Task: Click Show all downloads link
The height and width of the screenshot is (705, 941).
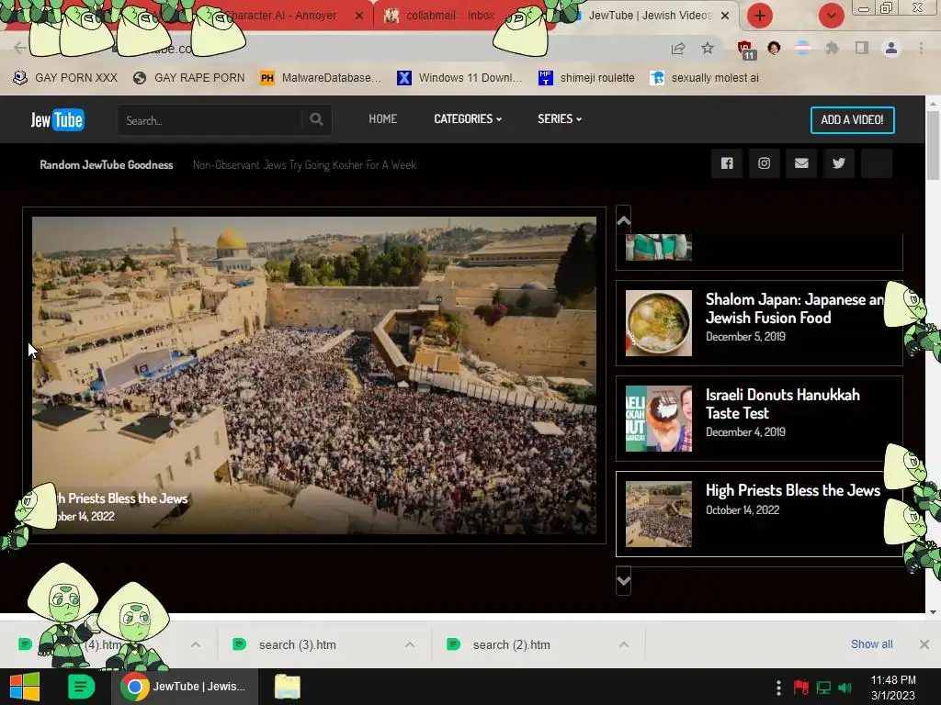Action: (871, 643)
